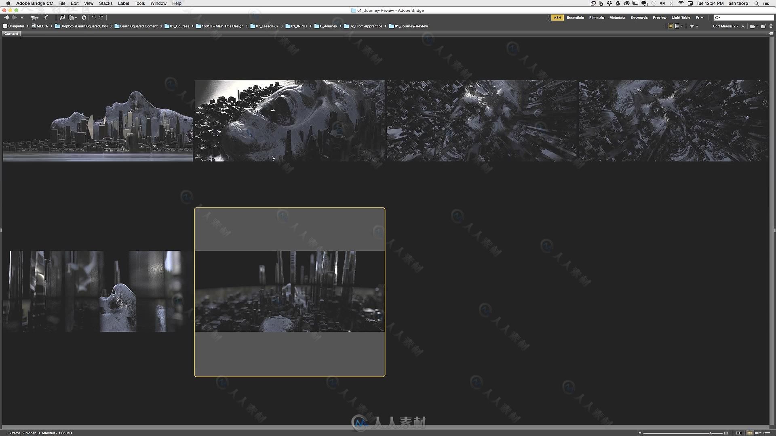Expand chevron after Computer in path bar
Screen dimensions: 776x436
pyautogui.click(x=27, y=26)
